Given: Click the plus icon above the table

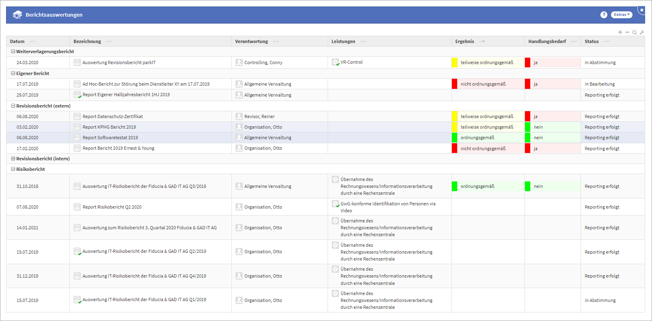Looking at the screenshot, I should point(620,32).
